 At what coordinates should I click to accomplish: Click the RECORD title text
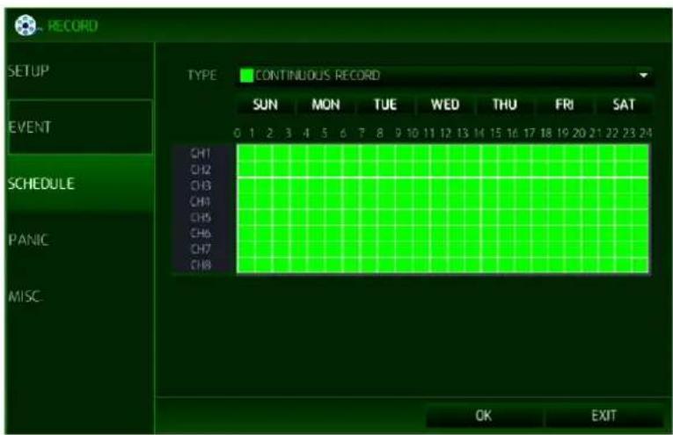pos(72,25)
